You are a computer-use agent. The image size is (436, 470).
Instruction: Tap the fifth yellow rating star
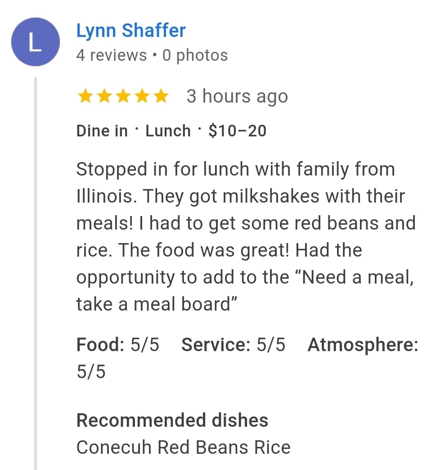[x=162, y=96]
